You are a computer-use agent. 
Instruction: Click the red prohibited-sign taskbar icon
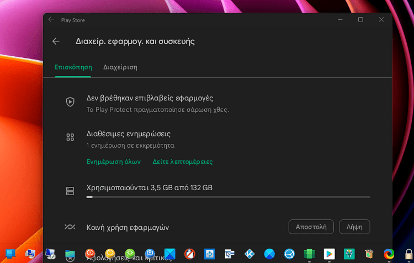(189, 254)
